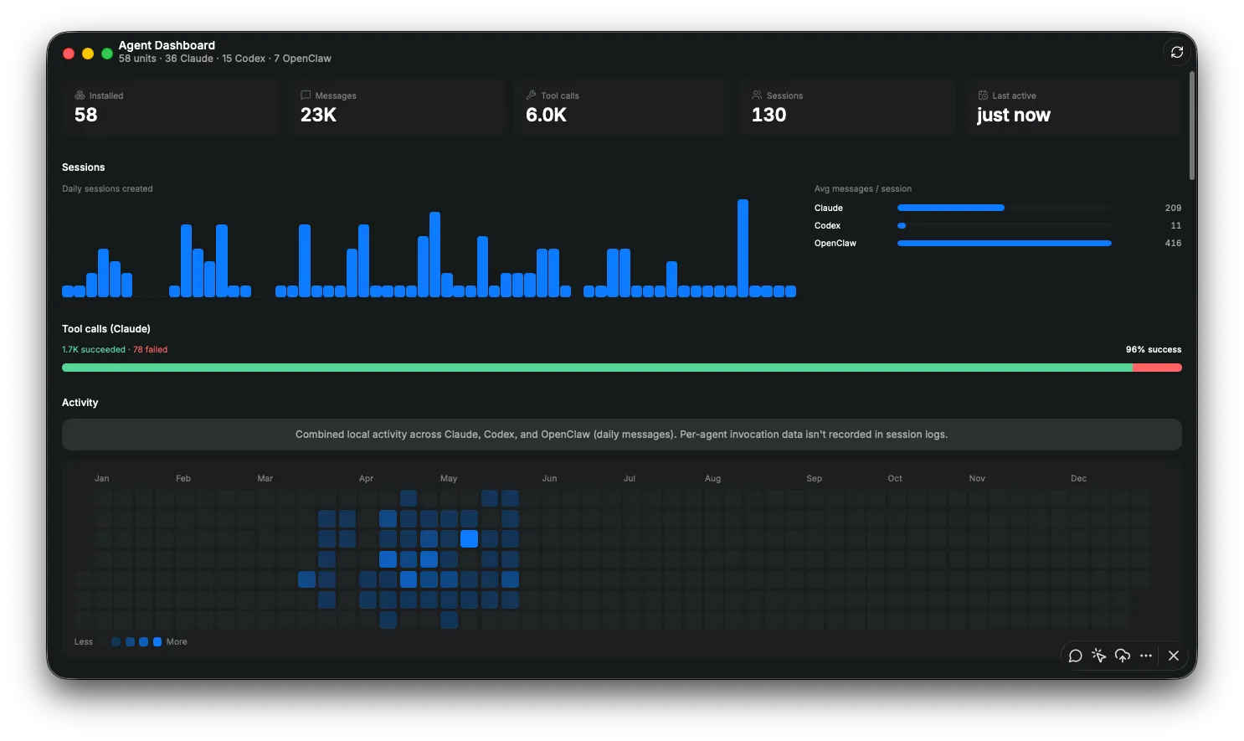Click the Codex average value "11"
This screenshot has height=741, width=1244.
pyautogui.click(x=1176, y=225)
